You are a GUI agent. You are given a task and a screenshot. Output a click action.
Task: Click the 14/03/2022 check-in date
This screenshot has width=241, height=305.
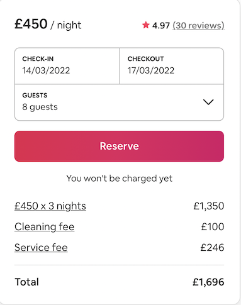(x=46, y=70)
